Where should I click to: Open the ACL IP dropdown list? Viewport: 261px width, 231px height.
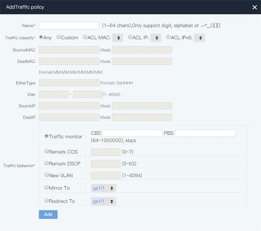click(x=156, y=38)
